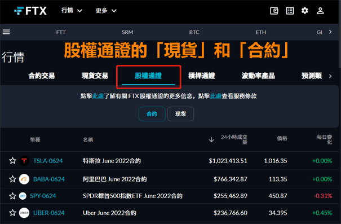This screenshot has height=224, width=341.
Task: Sort by 幣種 column header
Action: click(36, 139)
